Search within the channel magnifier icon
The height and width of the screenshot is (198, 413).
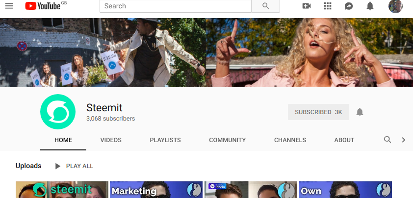pos(387,140)
